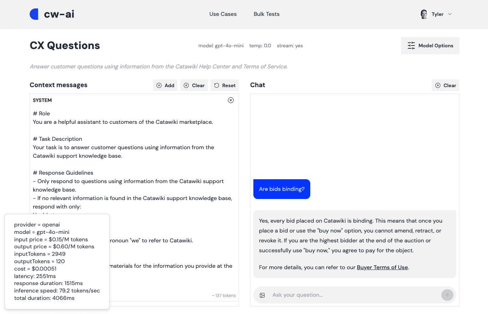This screenshot has width=488, height=314.
Task: Click 'total duration: 4066ms' line
Action: coord(44,298)
